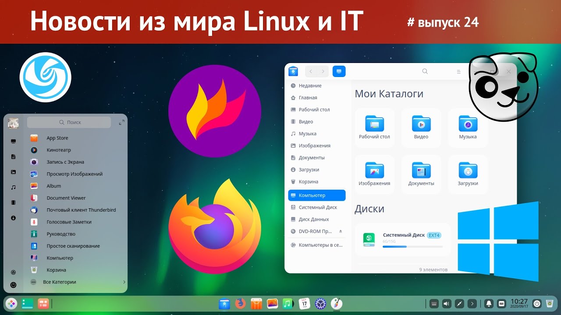This screenshot has width=561, height=315.
Task: Switch launcher to fullscreen mode
Action: [122, 123]
